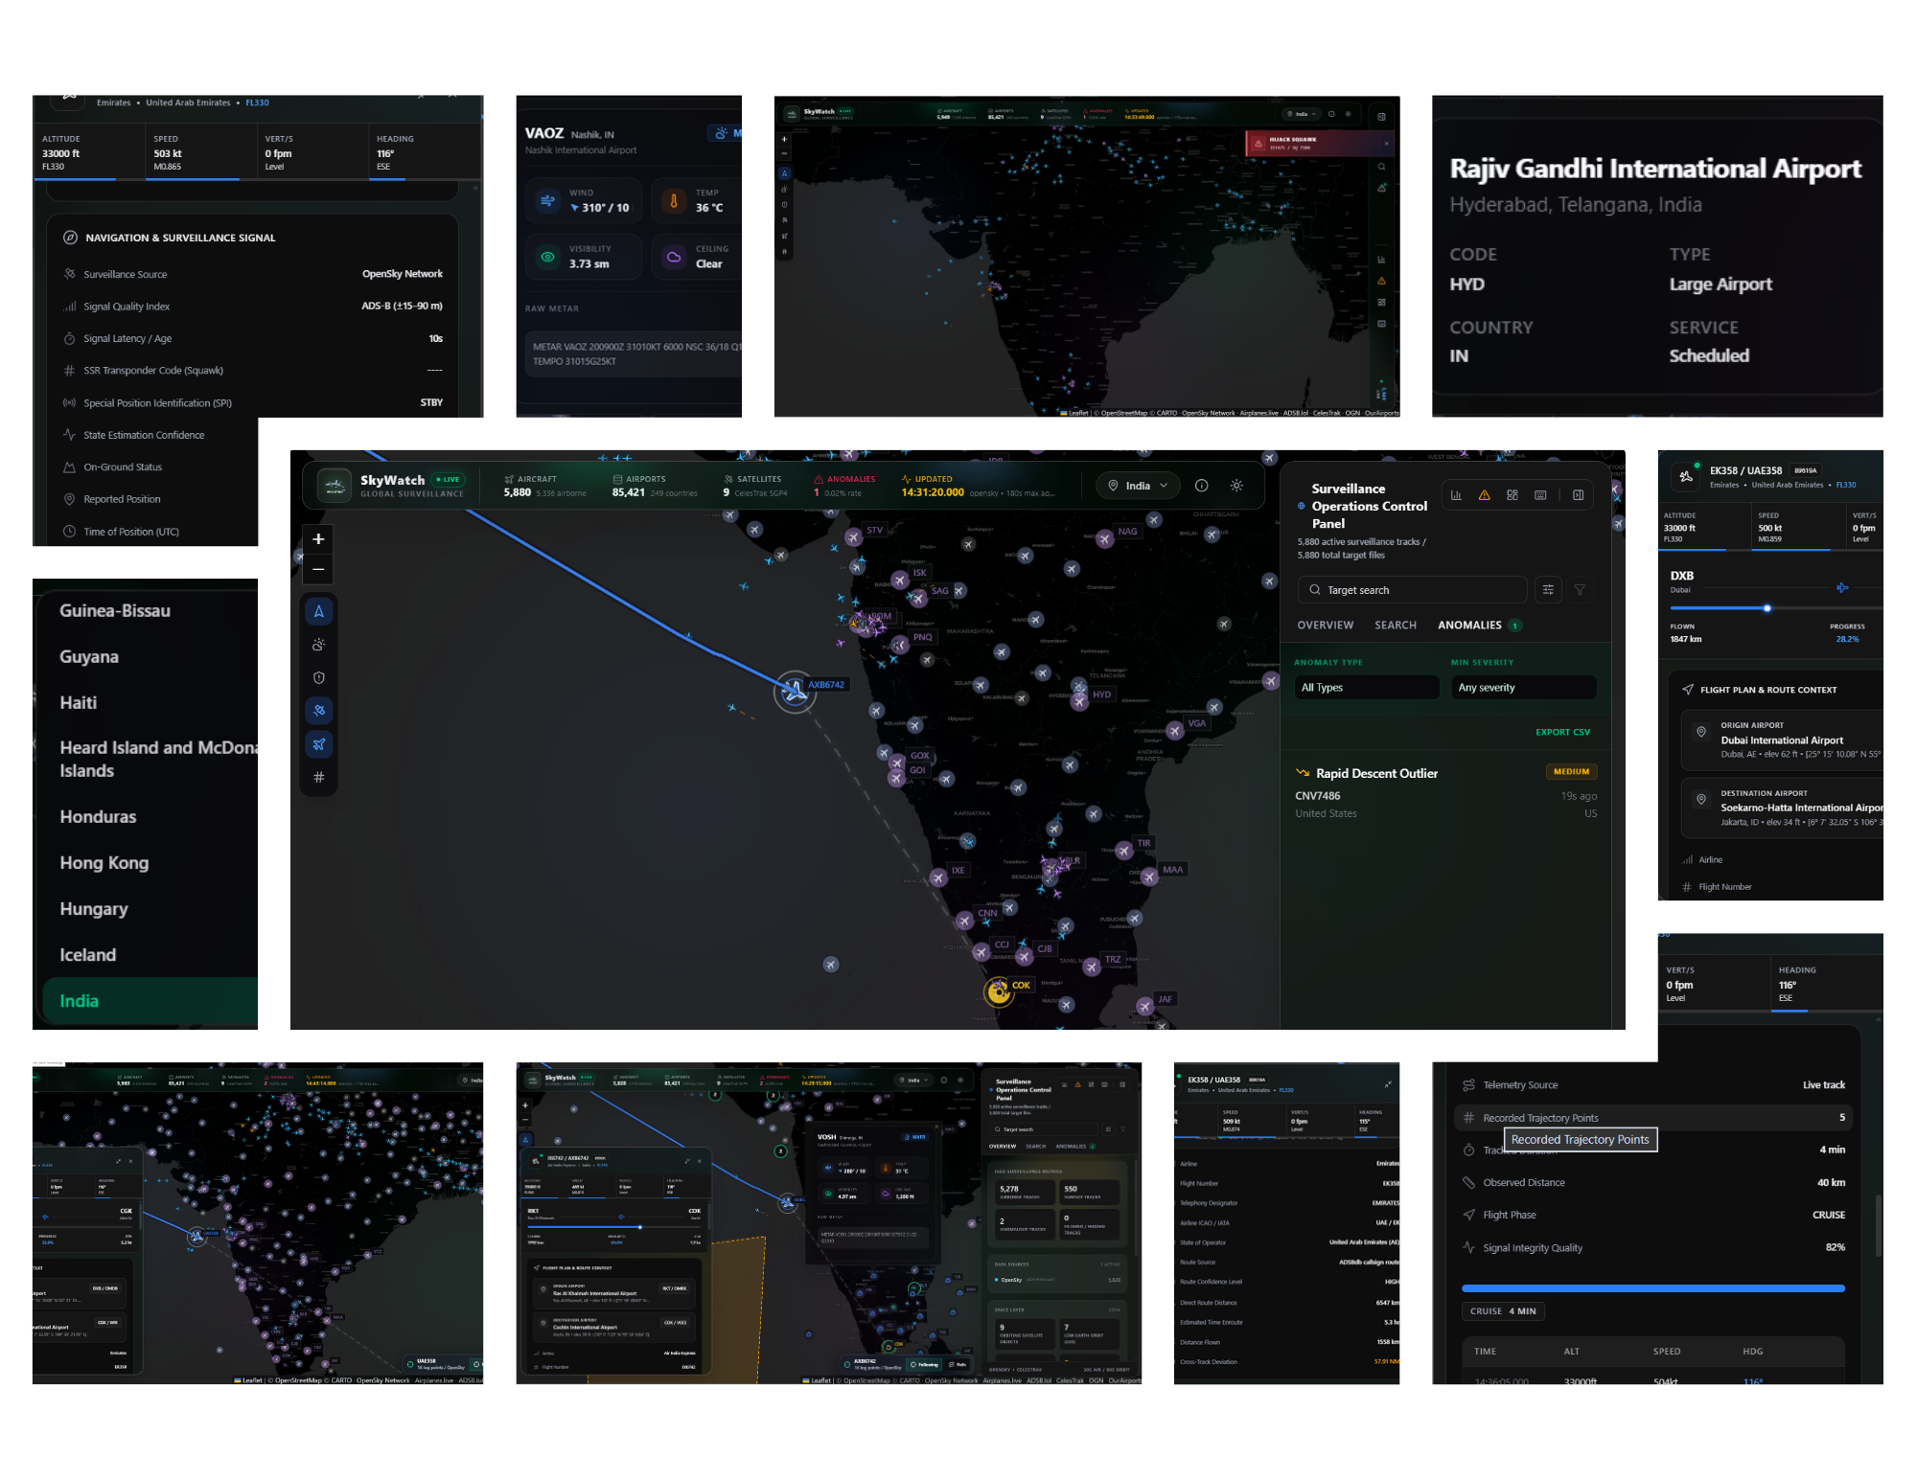1916x1480 pixels.
Task: Open the All Types anomaly dropdown
Action: [x=1366, y=688]
